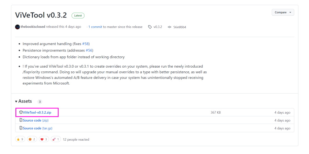Toggle the heart reaction

click(44, 139)
